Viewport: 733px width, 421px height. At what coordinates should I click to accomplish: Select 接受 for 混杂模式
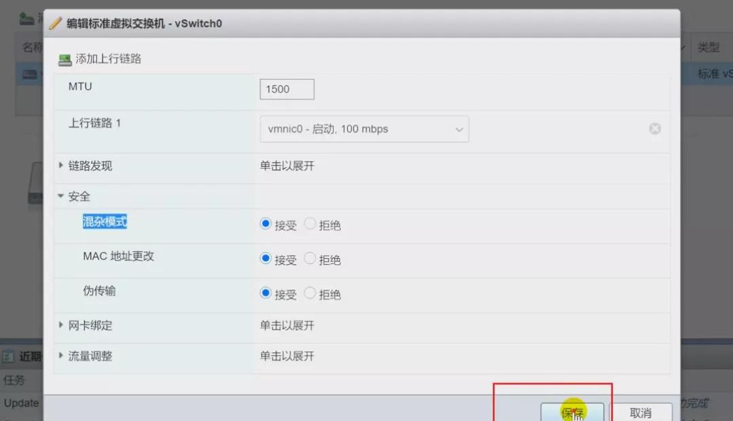click(264, 223)
